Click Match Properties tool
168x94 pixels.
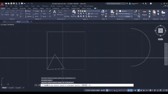pyautogui.click(x=112, y=13)
